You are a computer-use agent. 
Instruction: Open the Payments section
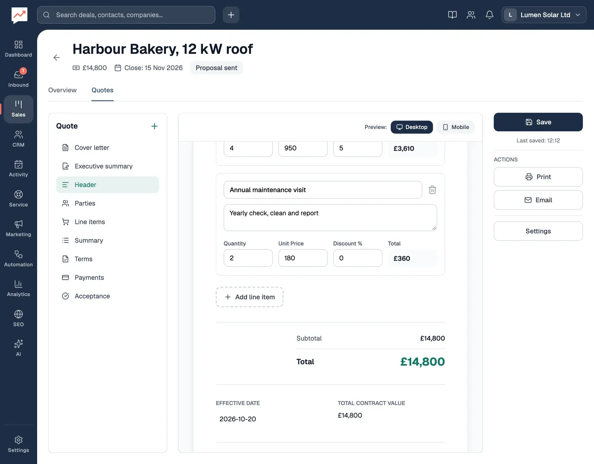point(108,278)
